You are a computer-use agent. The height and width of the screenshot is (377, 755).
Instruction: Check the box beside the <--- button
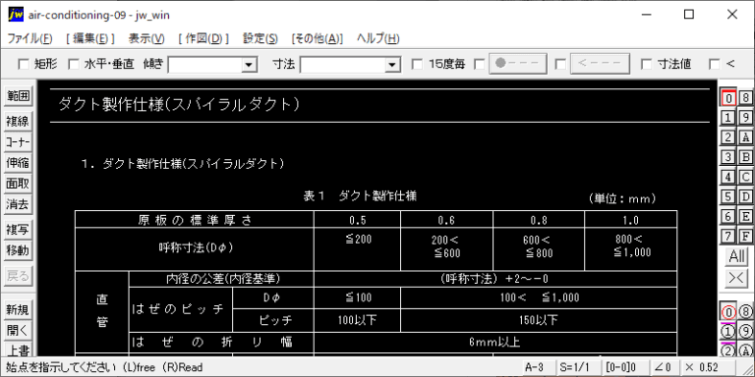(560, 64)
